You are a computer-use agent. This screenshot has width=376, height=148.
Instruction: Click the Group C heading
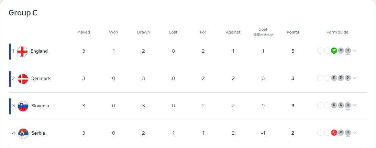(23, 13)
